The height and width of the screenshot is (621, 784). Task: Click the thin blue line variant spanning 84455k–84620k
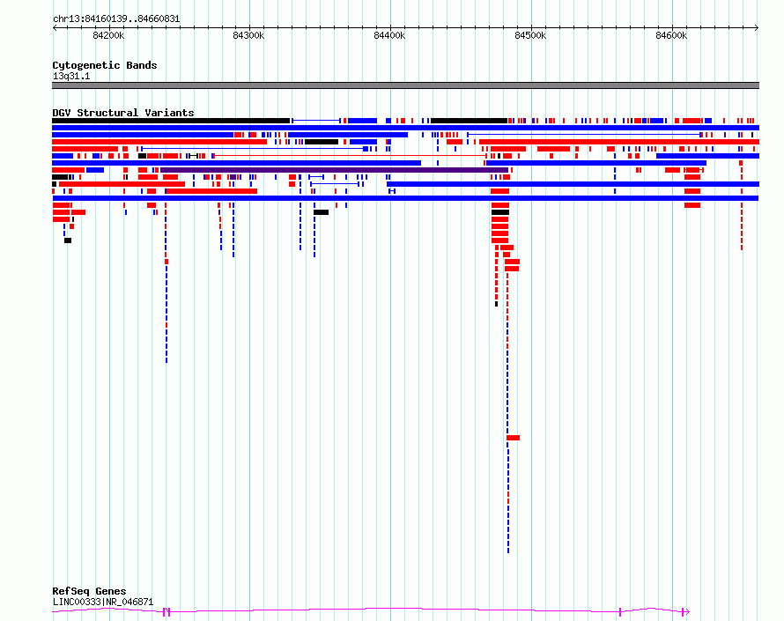click(x=584, y=135)
